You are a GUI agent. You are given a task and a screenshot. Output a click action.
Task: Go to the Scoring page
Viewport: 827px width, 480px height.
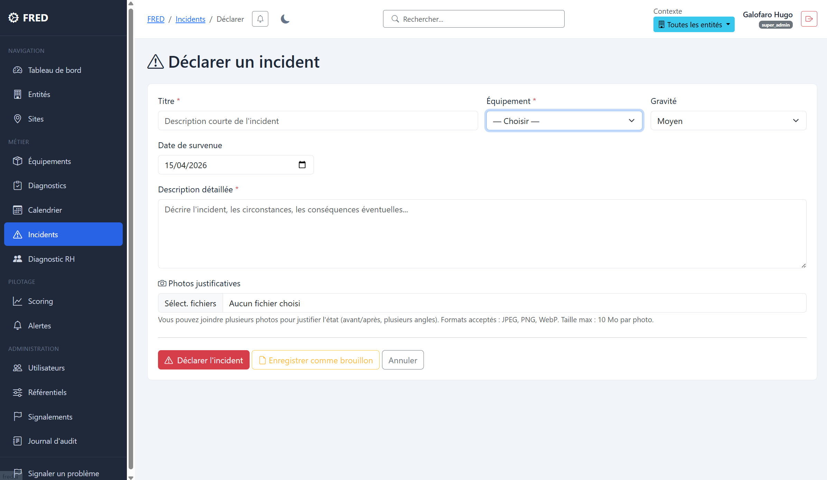point(40,301)
